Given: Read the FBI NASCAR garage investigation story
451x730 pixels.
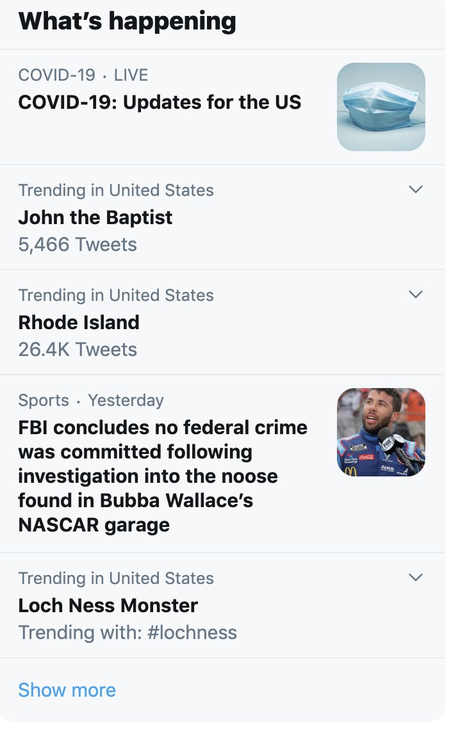Looking at the screenshot, I should tap(163, 476).
